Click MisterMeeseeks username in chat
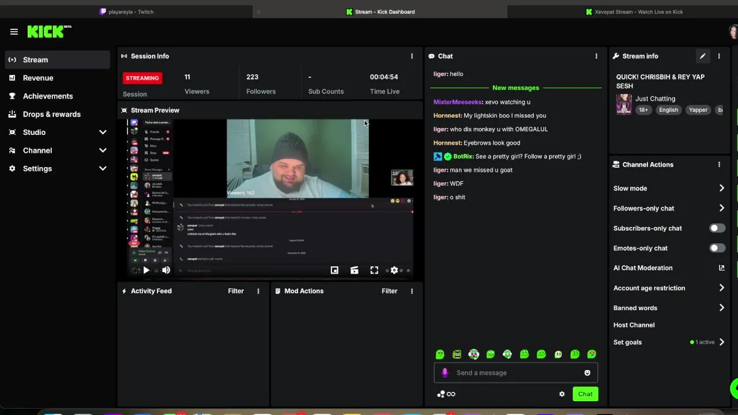738x415 pixels. pos(457,102)
